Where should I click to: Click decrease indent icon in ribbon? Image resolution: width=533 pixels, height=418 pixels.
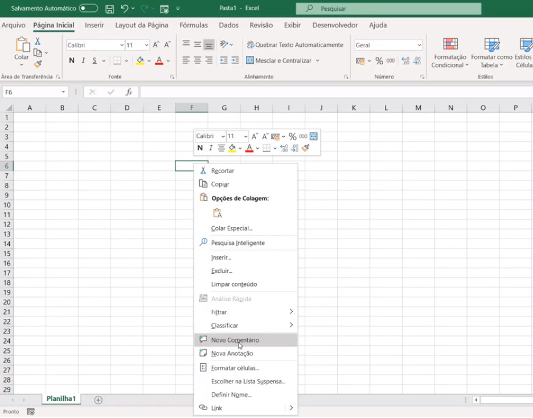click(x=224, y=60)
